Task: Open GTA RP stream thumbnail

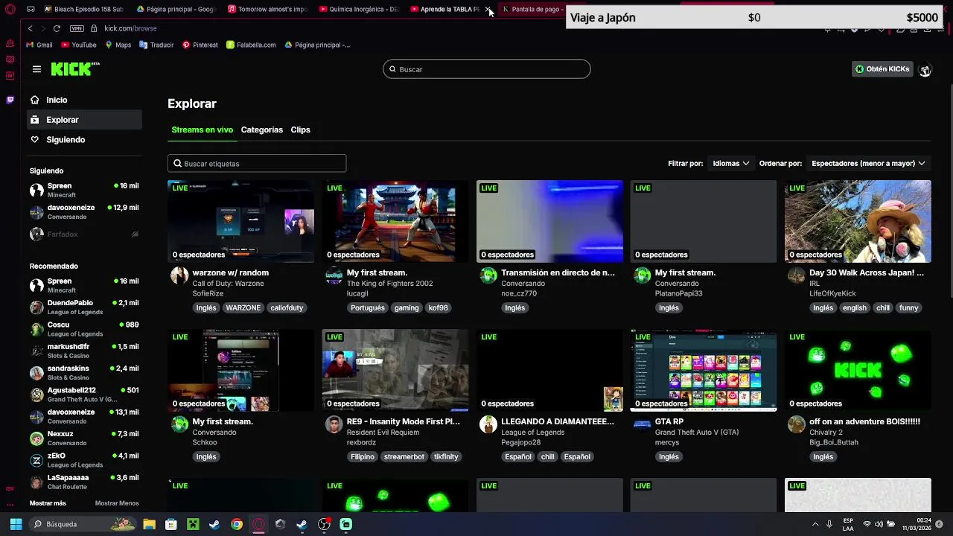Action: tap(704, 370)
